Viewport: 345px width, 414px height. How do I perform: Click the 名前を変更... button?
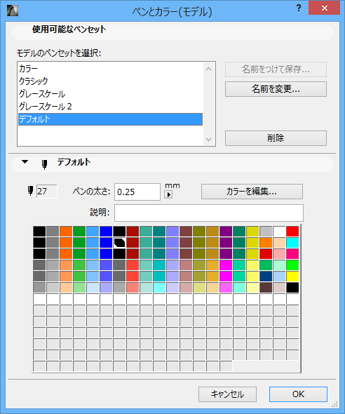(276, 89)
